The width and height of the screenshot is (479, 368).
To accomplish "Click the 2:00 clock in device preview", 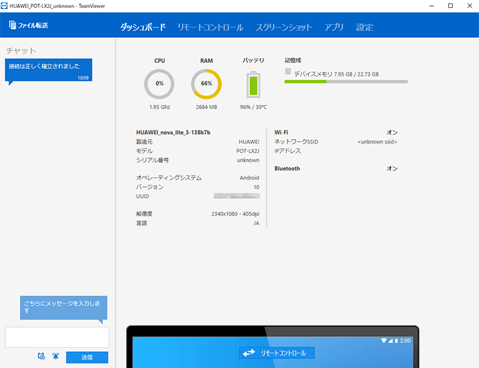I will pyautogui.click(x=405, y=340).
